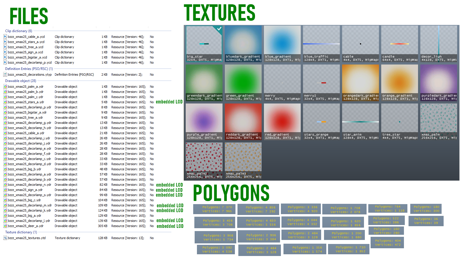The width and height of the screenshot is (460, 258).
Task: Select the merry texture thumbnail
Action: click(x=282, y=83)
